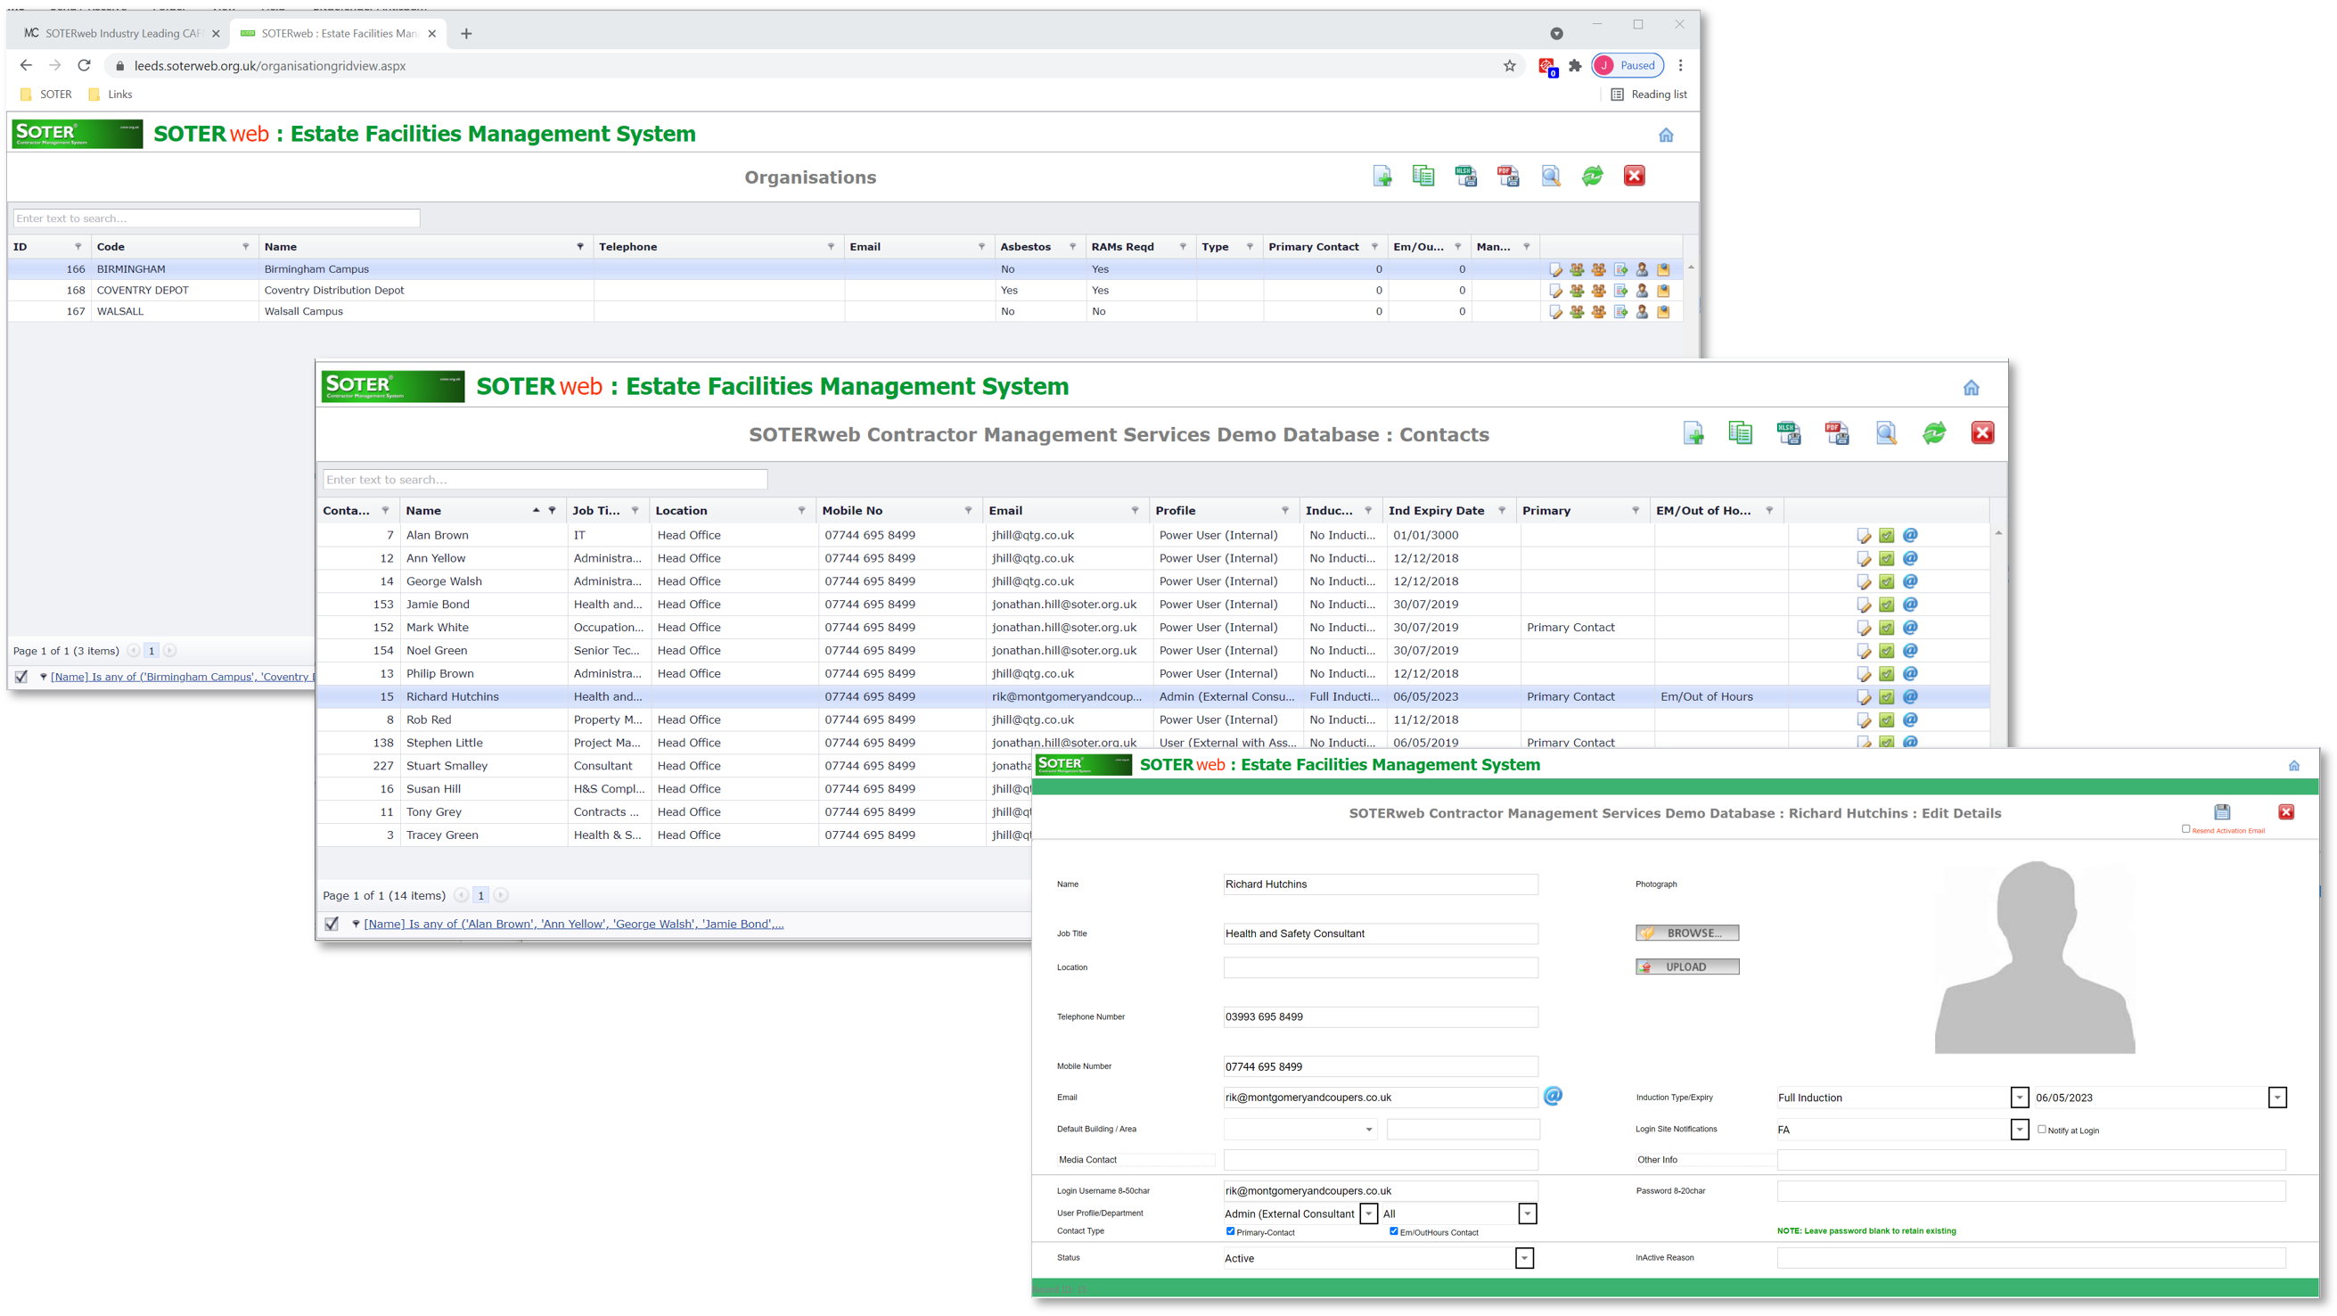Click browser back button
Image resolution: width=2337 pixels, height=1316 pixels.
25,65
